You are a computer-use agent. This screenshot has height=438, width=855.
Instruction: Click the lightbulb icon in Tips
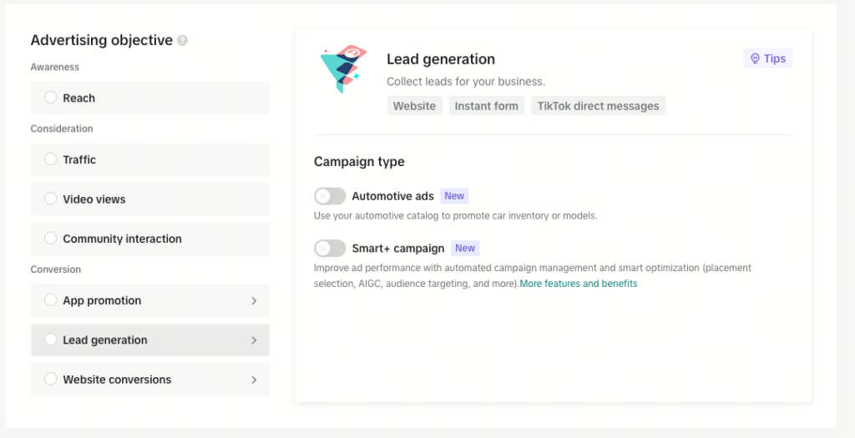pyautogui.click(x=755, y=58)
